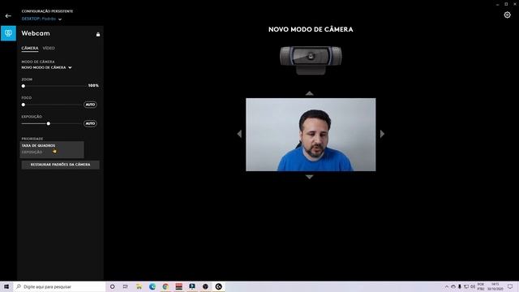Viewport: 519px width, 292px height.
Task: Open File Explorer from taskbar
Action: click(x=139, y=286)
